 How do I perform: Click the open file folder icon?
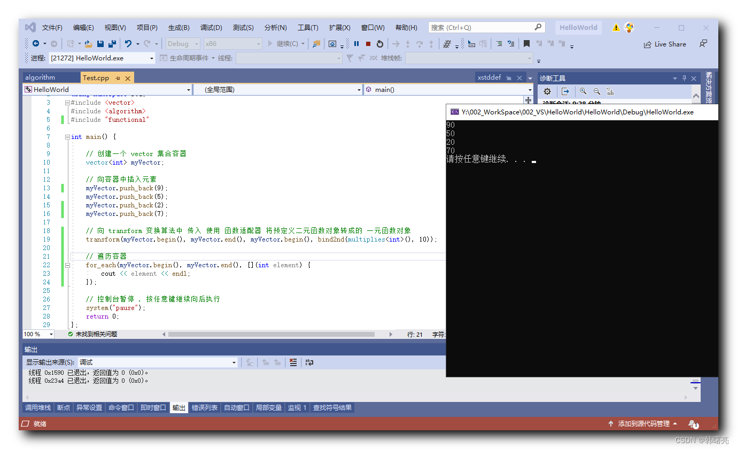click(88, 44)
